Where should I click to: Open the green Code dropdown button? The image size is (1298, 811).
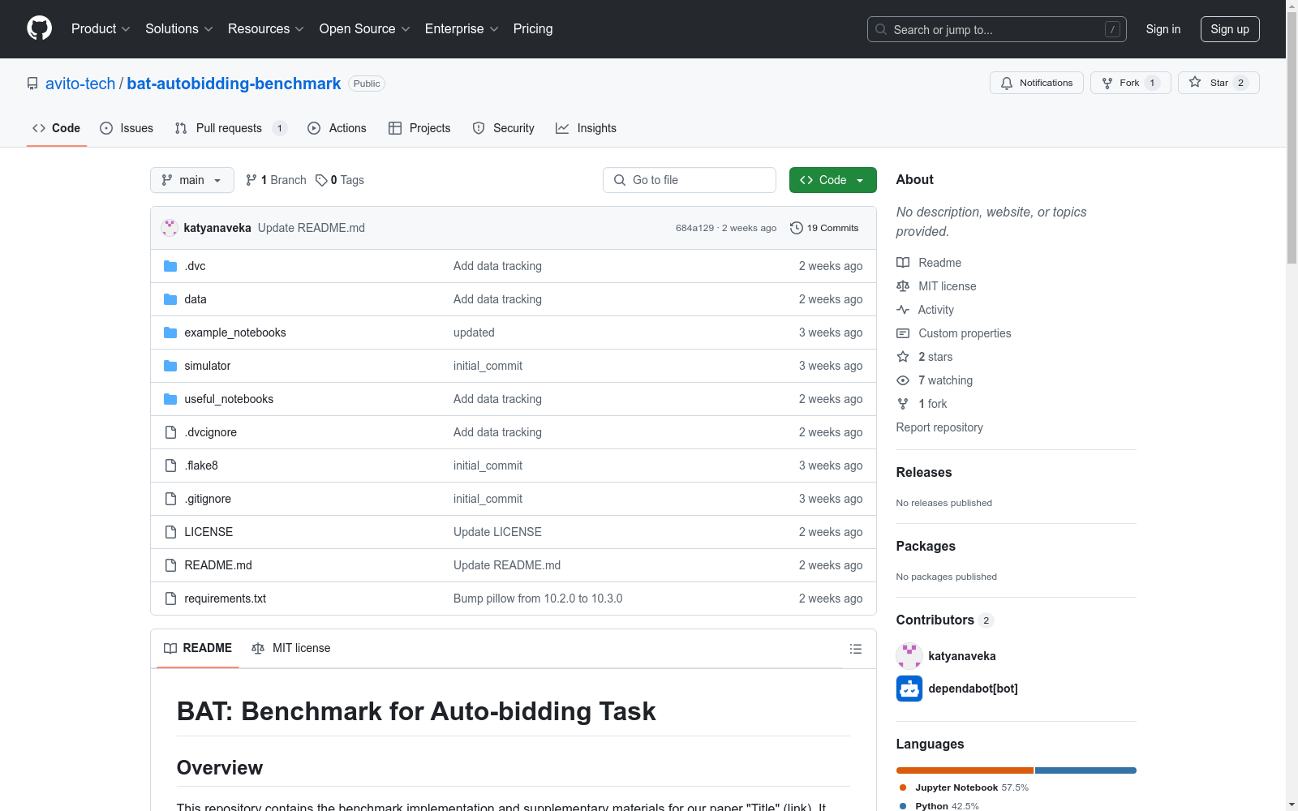[833, 180]
